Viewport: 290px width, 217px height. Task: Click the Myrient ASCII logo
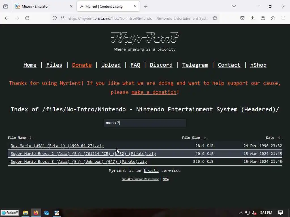click(x=145, y=38)
